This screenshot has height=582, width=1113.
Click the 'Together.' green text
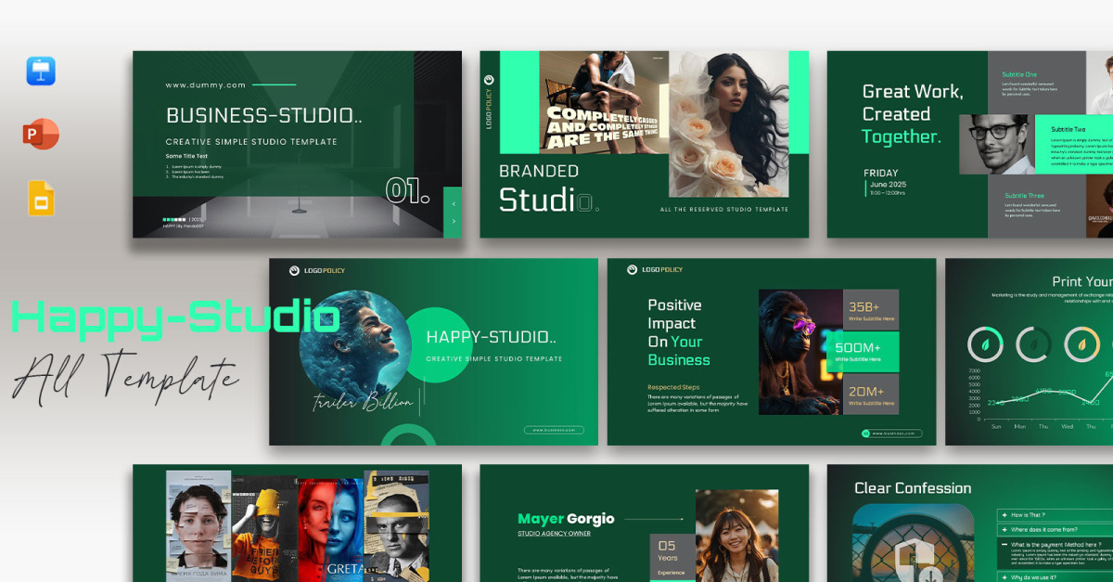click(x=901, y=136)
